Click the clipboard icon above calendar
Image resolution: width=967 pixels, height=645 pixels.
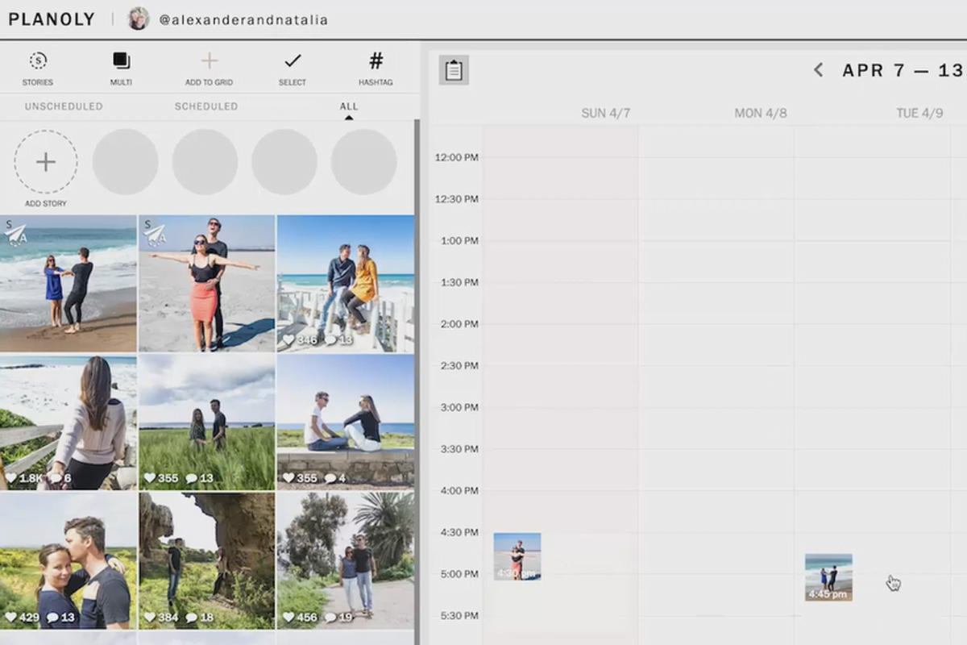[x=454, y=70]
